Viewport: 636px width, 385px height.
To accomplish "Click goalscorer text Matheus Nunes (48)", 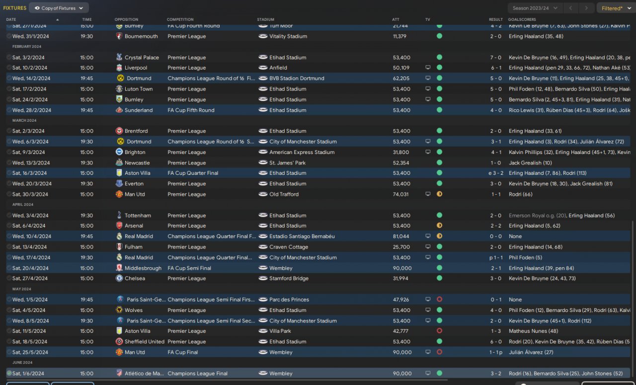I will [x=533, y=331].
